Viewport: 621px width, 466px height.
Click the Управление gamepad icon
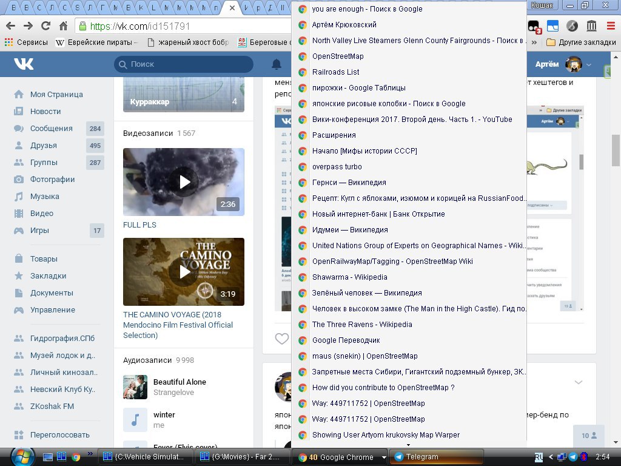tap(19, 310)
